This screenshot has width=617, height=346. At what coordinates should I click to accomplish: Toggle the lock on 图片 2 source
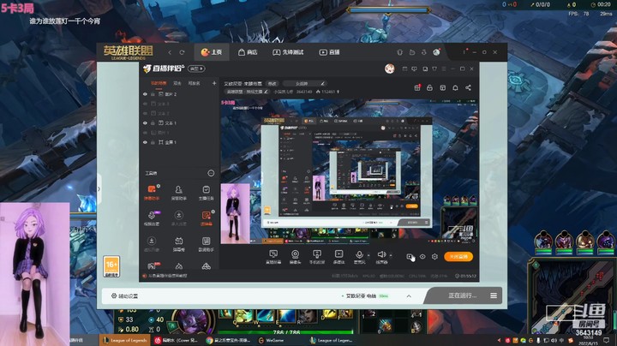[153, 94]
